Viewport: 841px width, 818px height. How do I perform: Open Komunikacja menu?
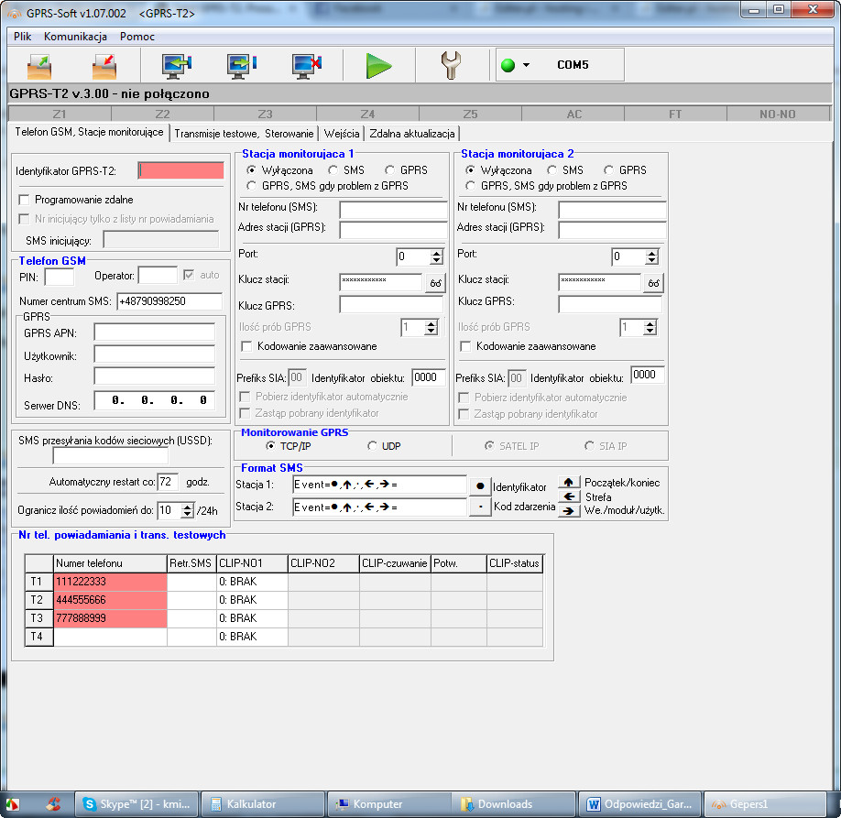point(76,37)
